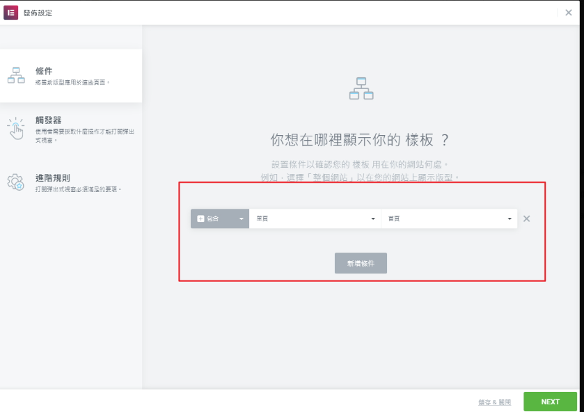
Task: Click the large conditions icon above heading
Action: [x=361, y=88]
